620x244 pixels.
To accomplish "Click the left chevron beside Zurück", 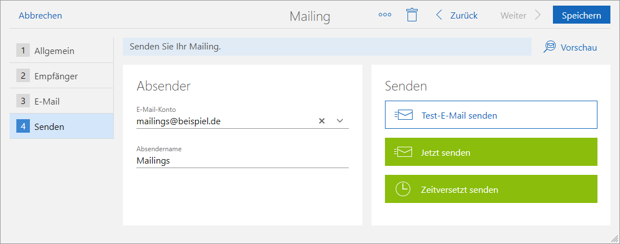I will [x=439, y=15].
